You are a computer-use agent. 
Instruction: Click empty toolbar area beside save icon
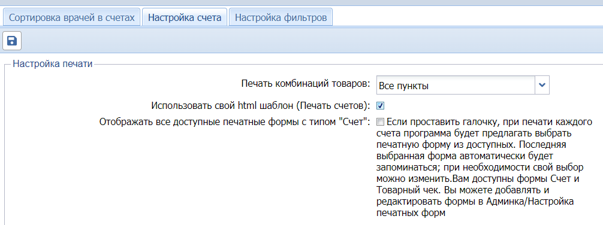307,41
